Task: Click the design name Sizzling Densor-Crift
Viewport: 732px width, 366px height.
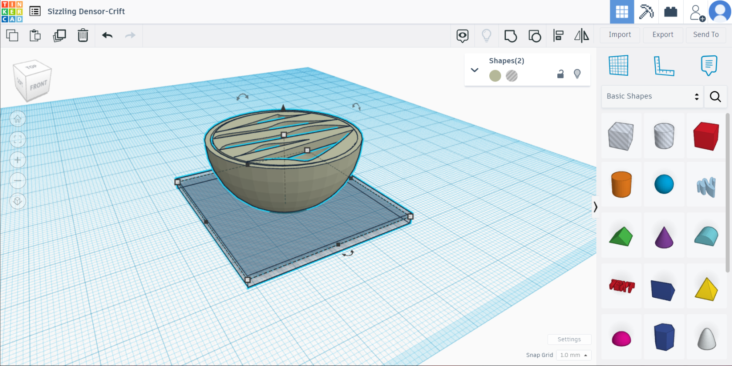Action: pos(86,11)
